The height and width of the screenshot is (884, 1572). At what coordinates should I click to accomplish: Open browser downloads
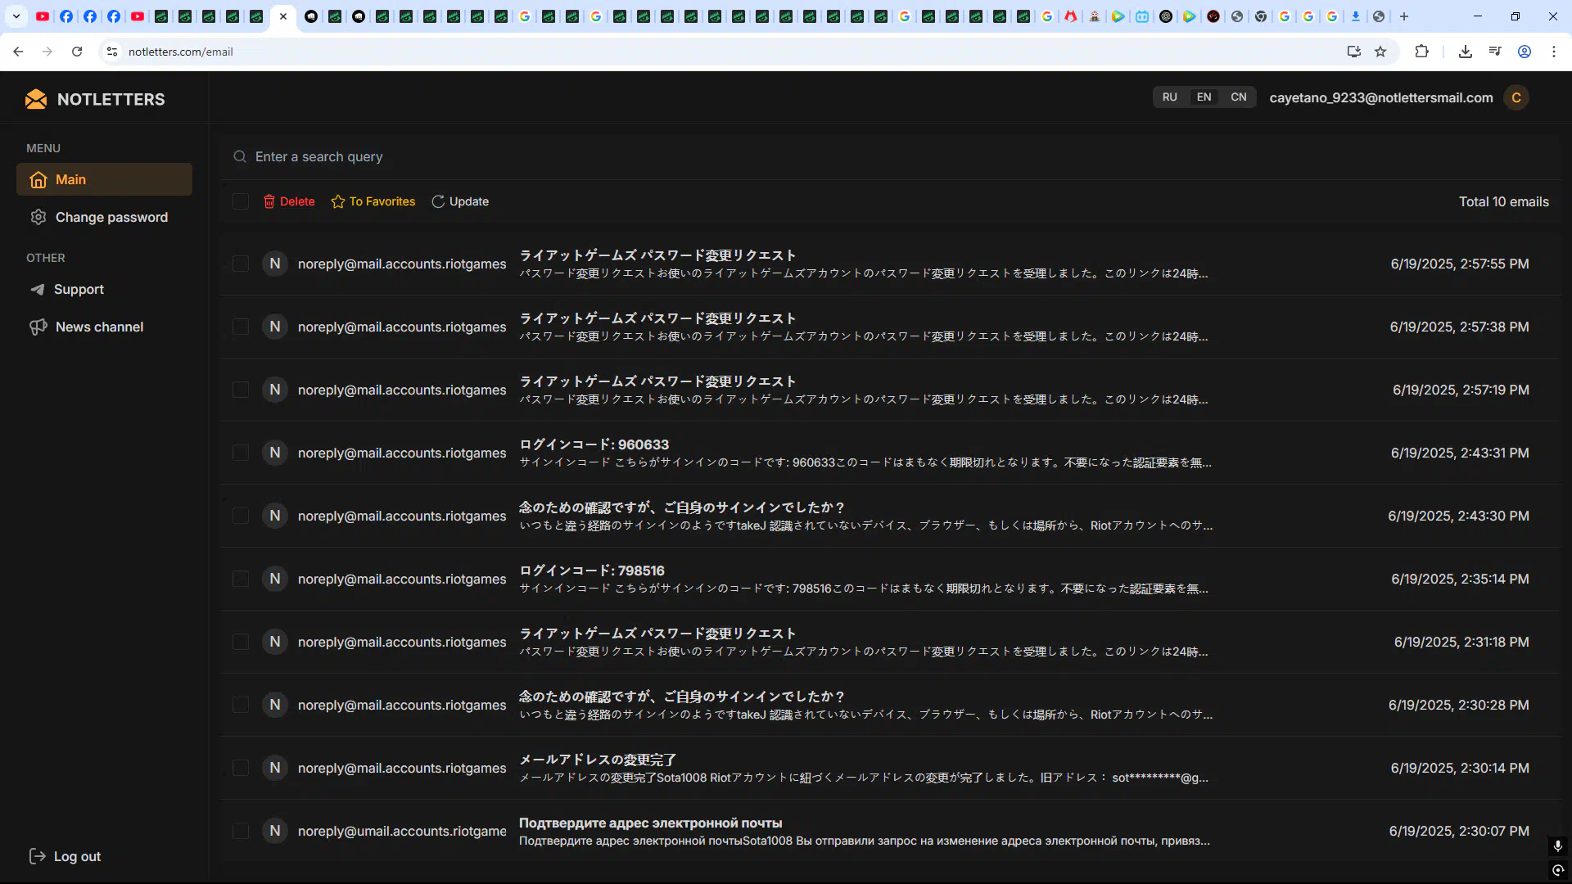click(x=1466, y=52)
